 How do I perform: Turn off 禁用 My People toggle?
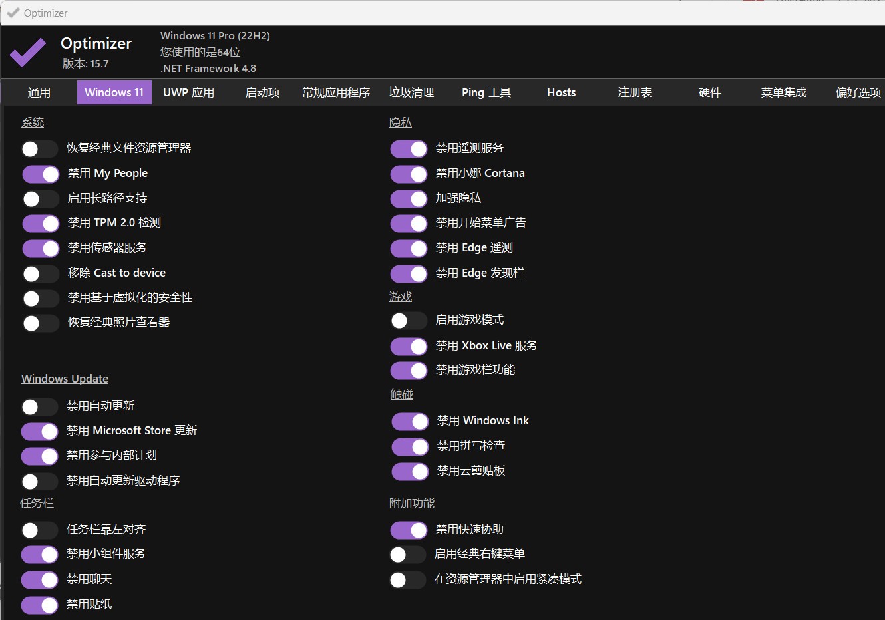[x=41, y=174]
